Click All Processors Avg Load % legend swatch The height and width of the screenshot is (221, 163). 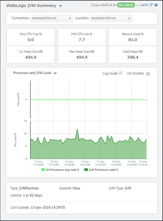tap(43, 170)
